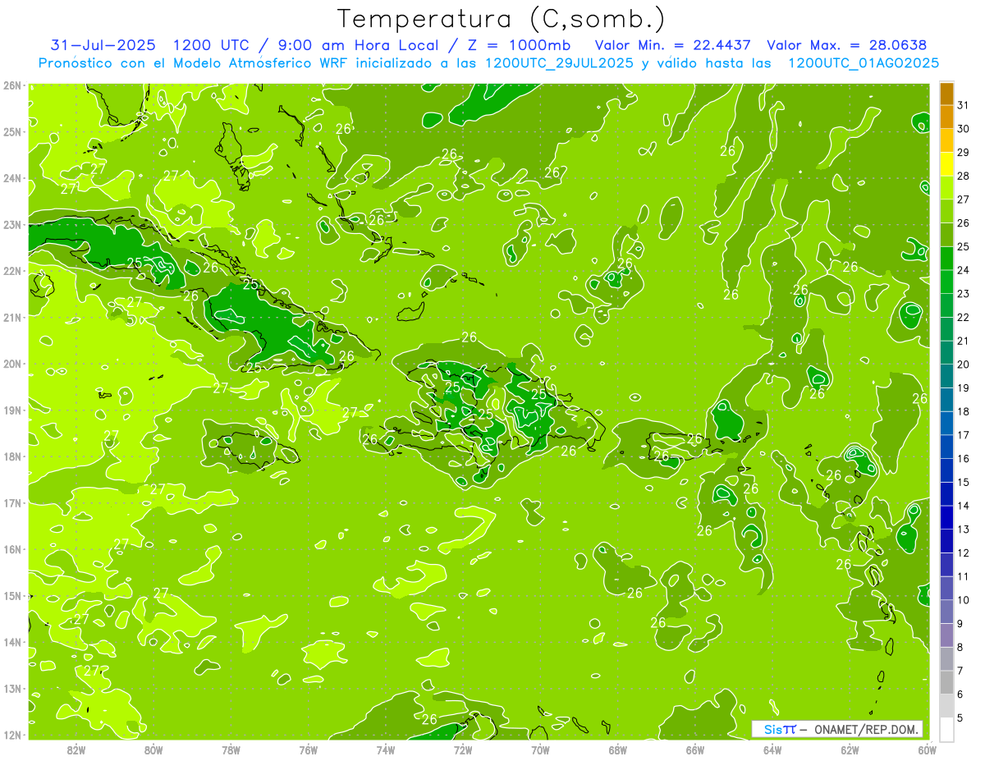Click the 66W longitude axis label
This screenshot has height=761, width=985.
tap(694, 750)
